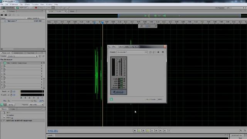This screenshot has width=247, height=139.
Task: Click Open File icon in Files panel
Action: pos(2,15)
